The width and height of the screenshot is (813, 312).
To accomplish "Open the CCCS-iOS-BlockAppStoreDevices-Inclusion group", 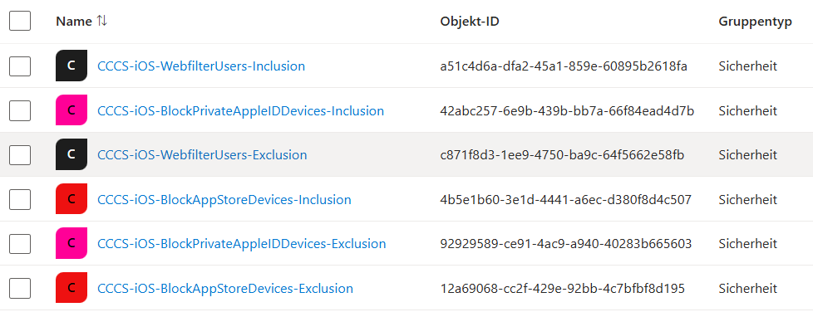I will click(x=224, y=199).
